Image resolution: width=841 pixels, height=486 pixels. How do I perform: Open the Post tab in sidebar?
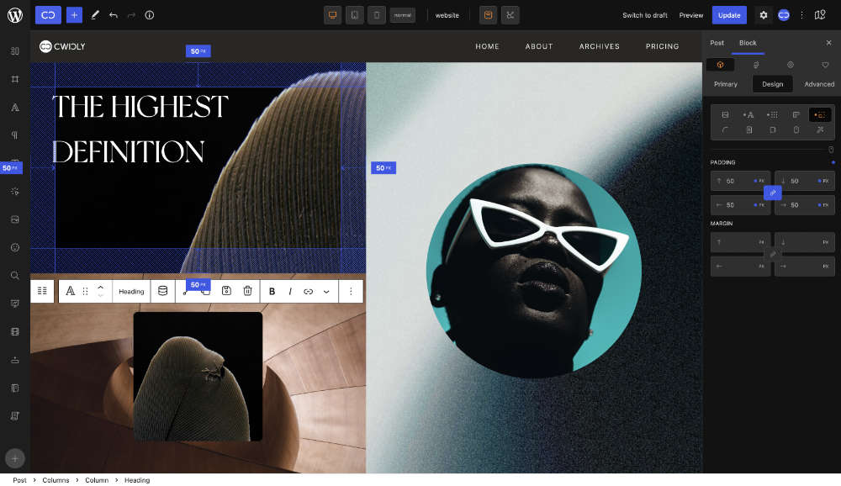717,43
